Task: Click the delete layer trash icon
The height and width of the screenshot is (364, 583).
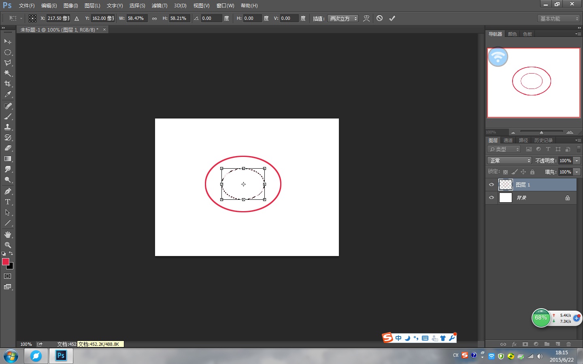Action: (x=568, y=344)
